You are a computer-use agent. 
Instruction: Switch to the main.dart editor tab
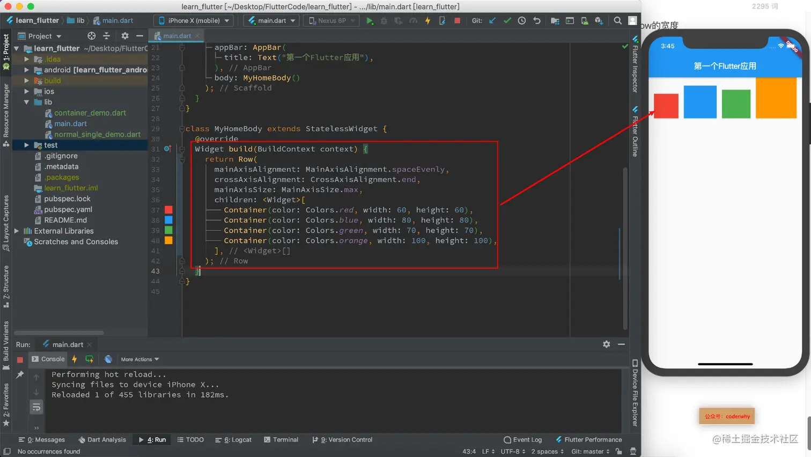click(x=177, y=36)
